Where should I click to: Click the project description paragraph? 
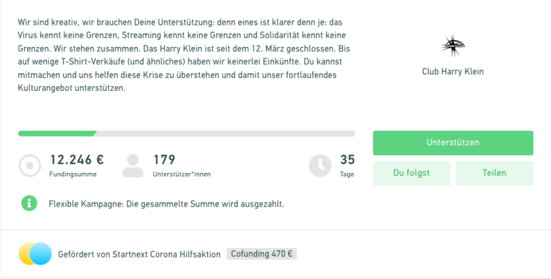[184, 55]
